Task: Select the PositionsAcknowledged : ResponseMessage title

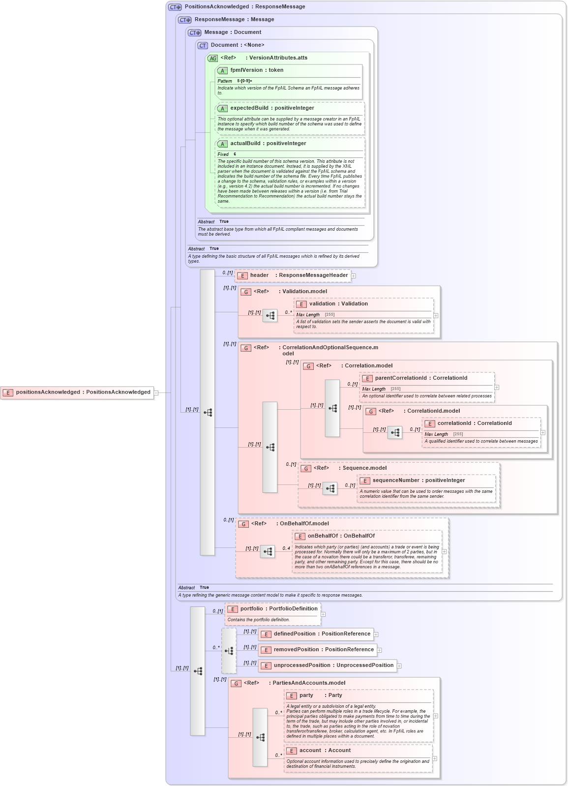Action: [245, 7]
